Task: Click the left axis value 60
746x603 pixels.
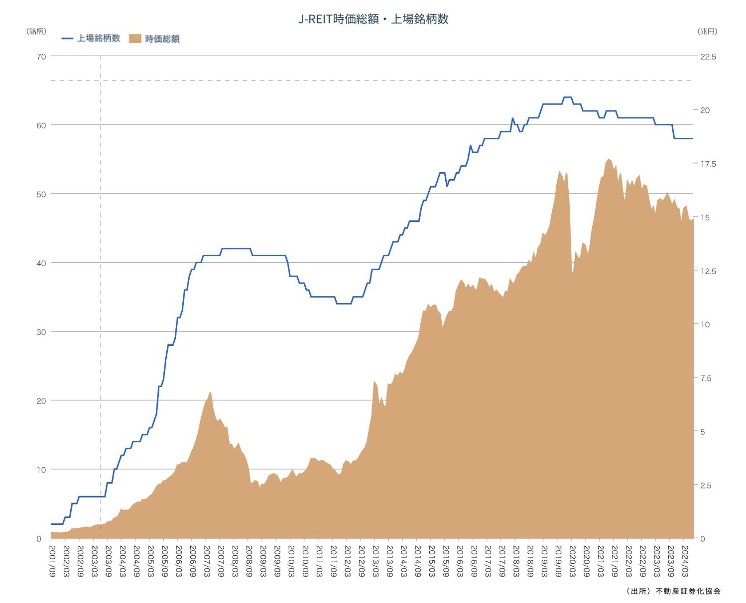Action: click(41, 125)
